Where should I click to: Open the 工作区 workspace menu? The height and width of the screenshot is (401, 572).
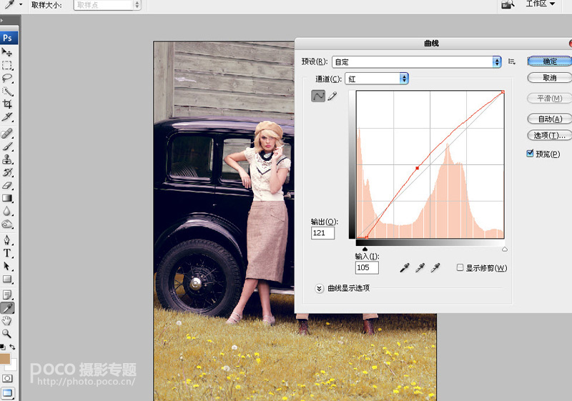pyautogui.click(x=541, y=4)
